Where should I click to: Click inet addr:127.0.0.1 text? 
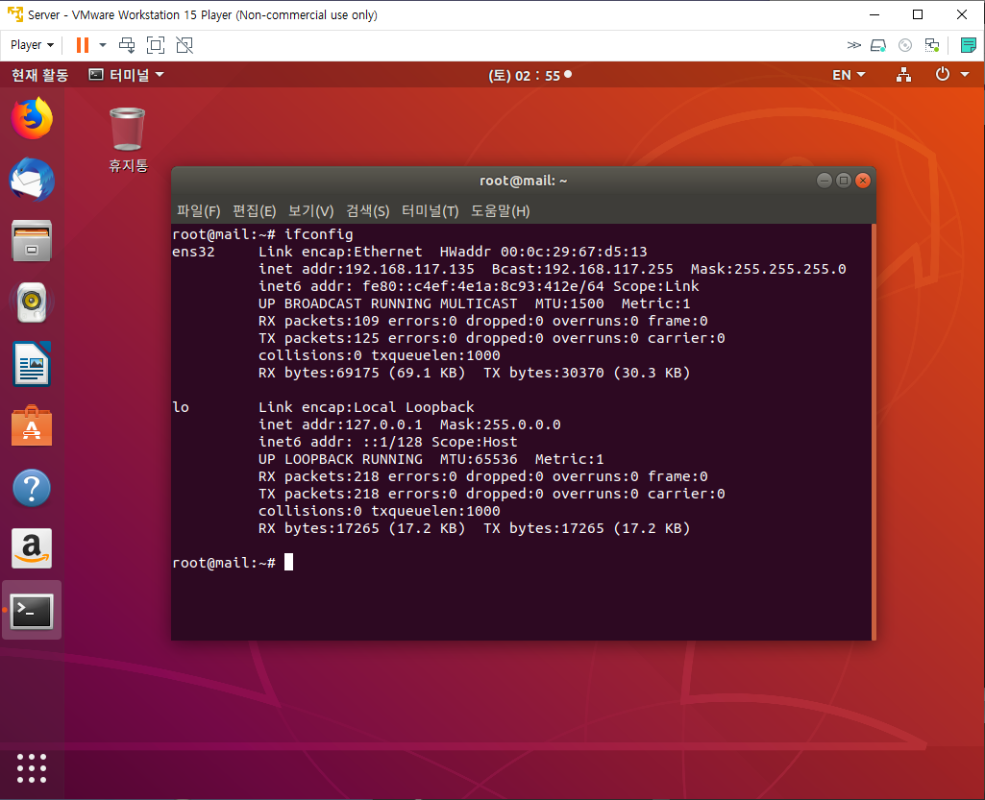tap(340, 425)
